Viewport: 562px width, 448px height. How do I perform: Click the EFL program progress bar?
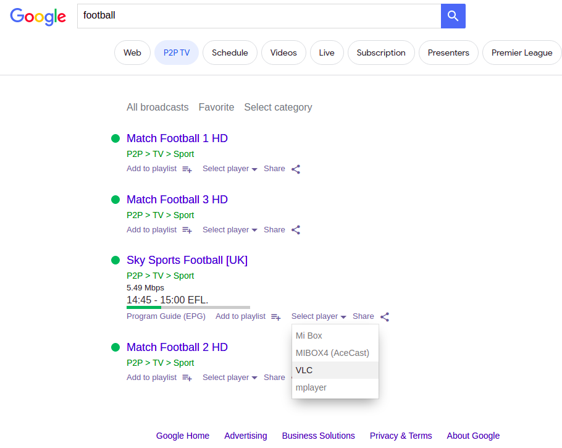[188, 307]
